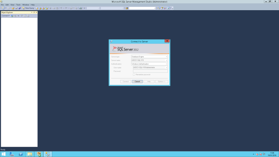
Task: Open the Server name dropdown
Action: (x=166, y=60)
